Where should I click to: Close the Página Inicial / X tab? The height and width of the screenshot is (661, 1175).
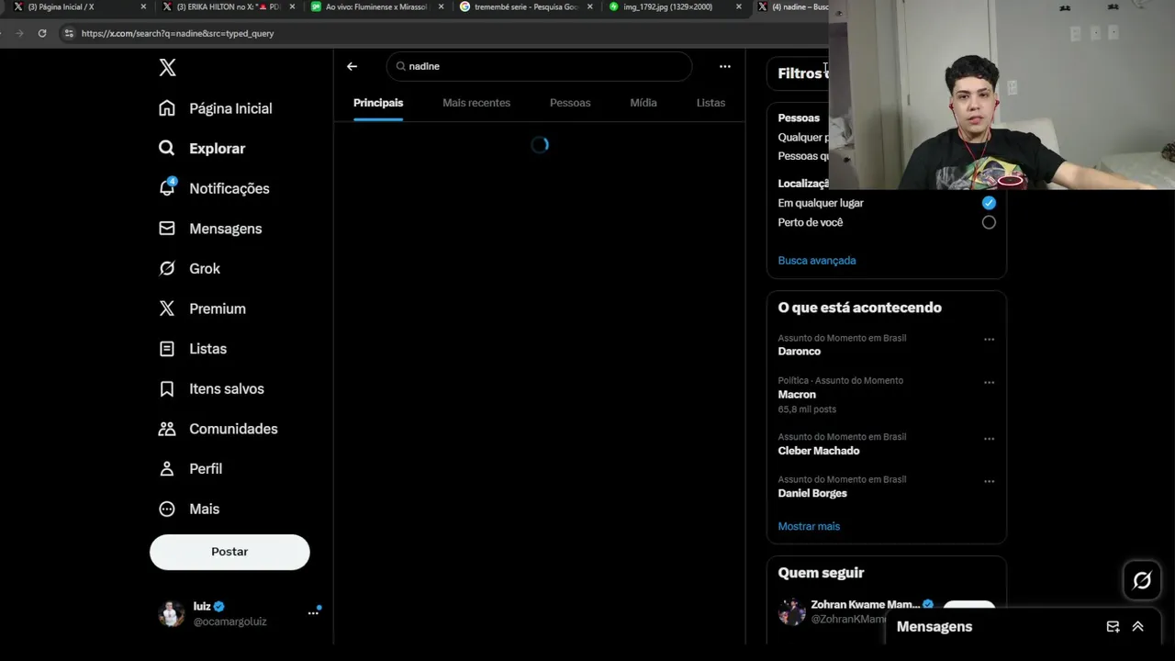[143, 6]
